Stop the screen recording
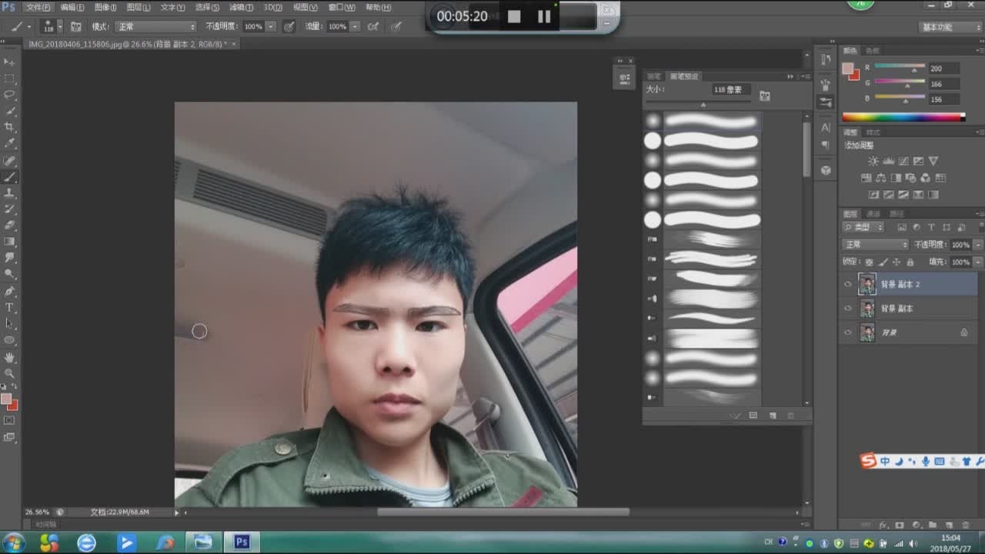The image size is (985, 554). [x=514, y=16]
